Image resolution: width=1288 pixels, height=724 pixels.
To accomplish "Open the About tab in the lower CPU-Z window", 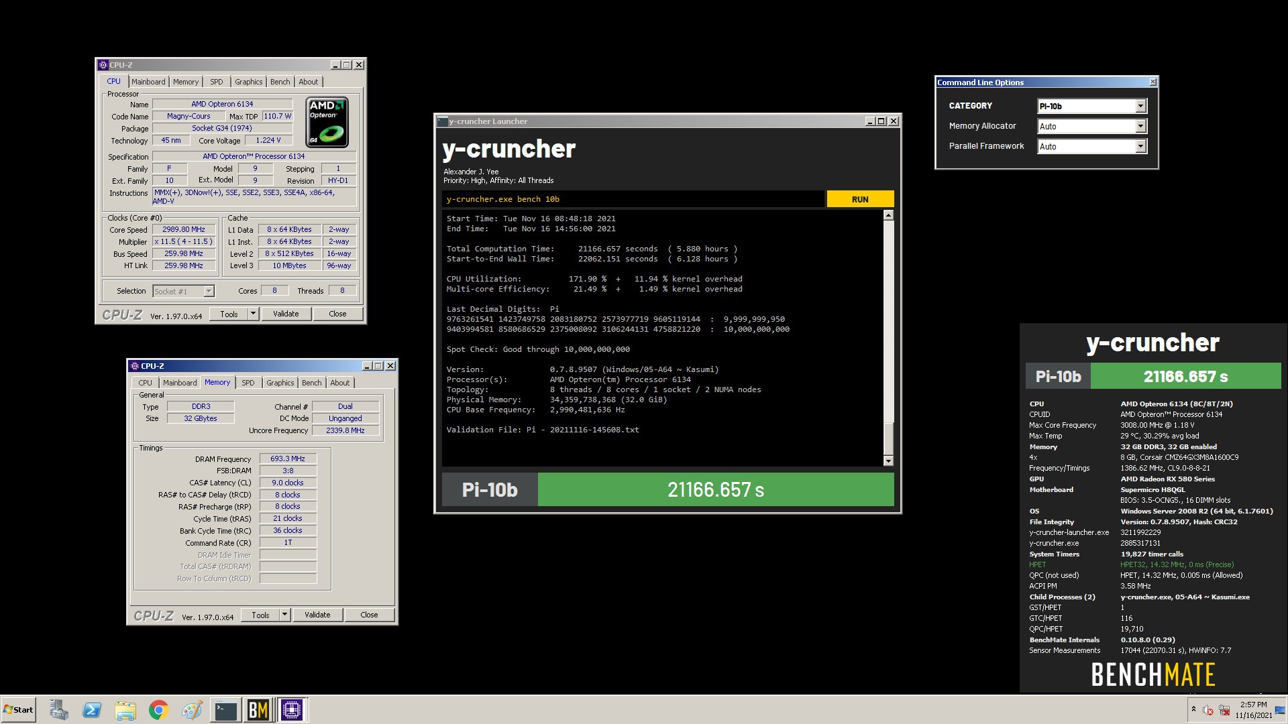I will (x=340, y=383).
